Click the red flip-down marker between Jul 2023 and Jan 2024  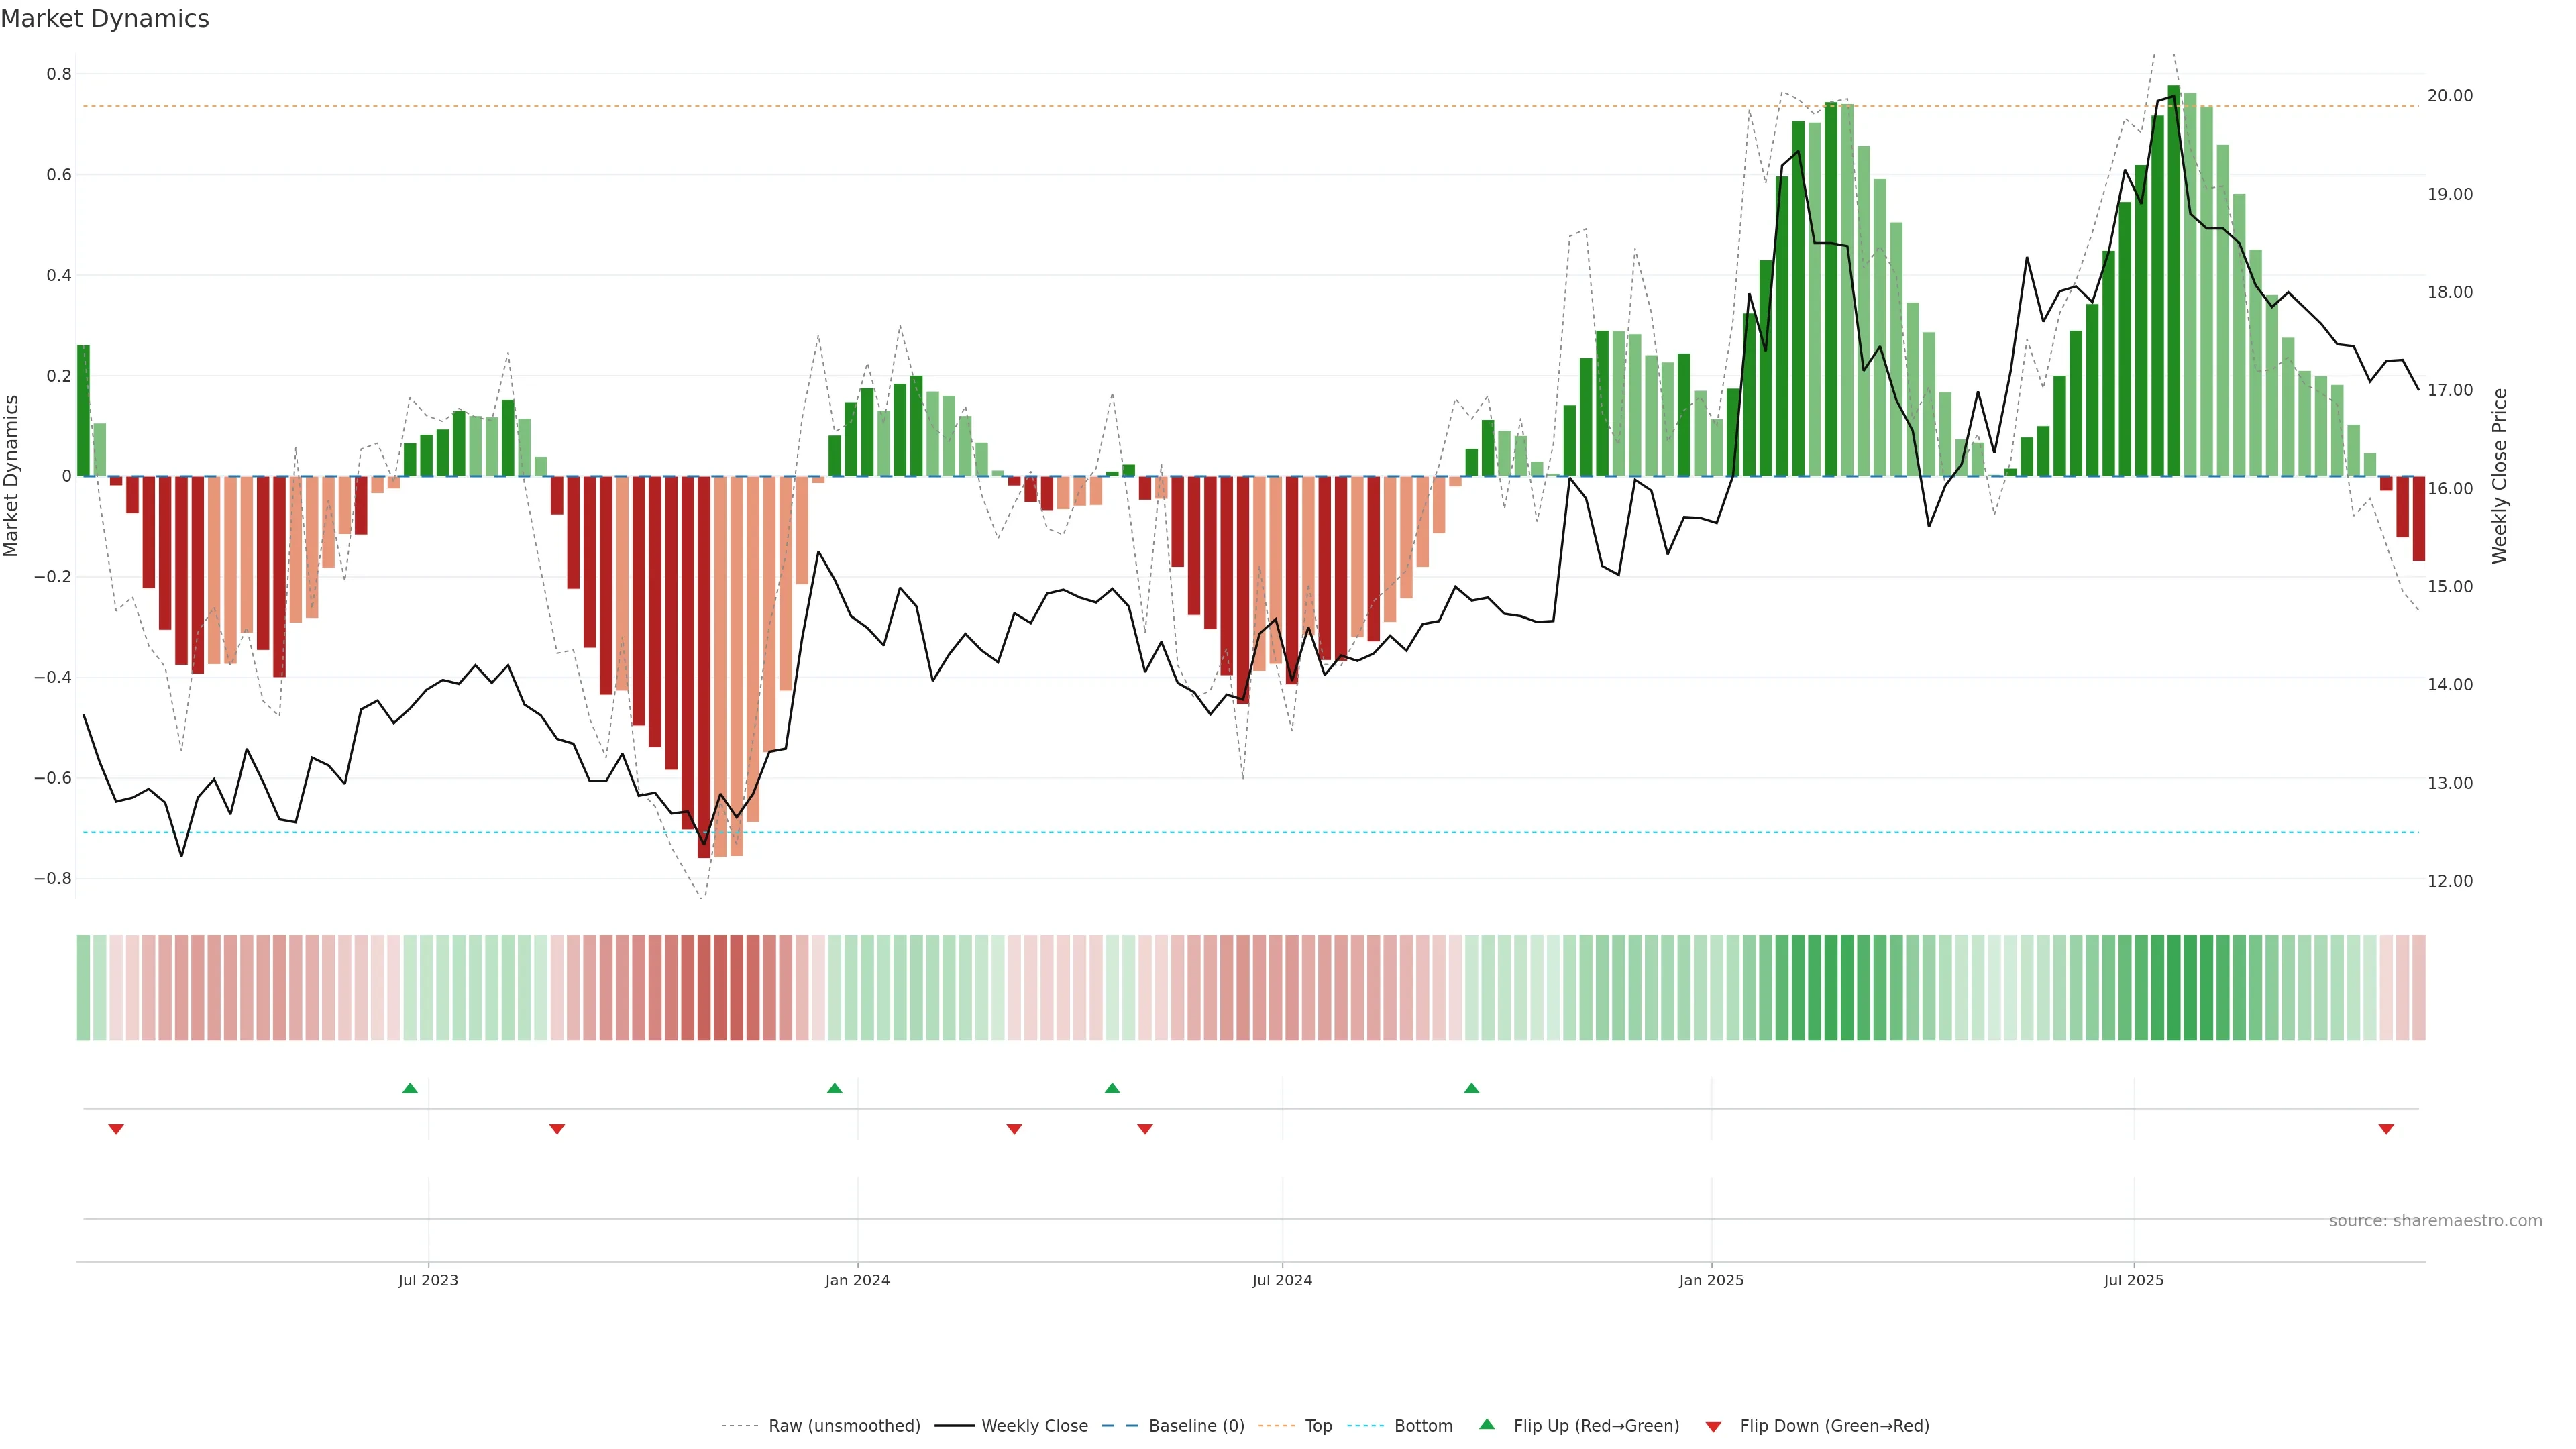point(557,1129)
